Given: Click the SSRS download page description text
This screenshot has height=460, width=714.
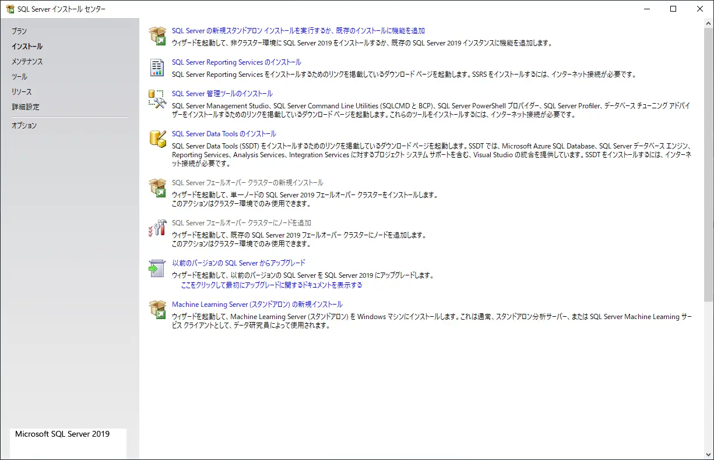Looking at the screenshot, I should pos(403,75).
